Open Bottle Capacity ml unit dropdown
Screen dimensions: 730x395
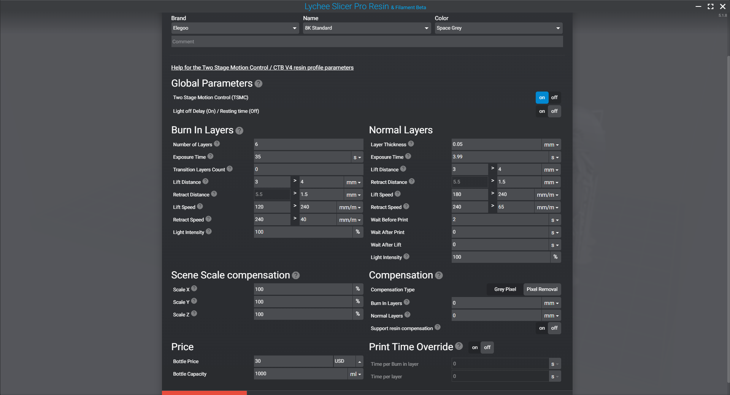pyautogui.click(x=355, y=374)
